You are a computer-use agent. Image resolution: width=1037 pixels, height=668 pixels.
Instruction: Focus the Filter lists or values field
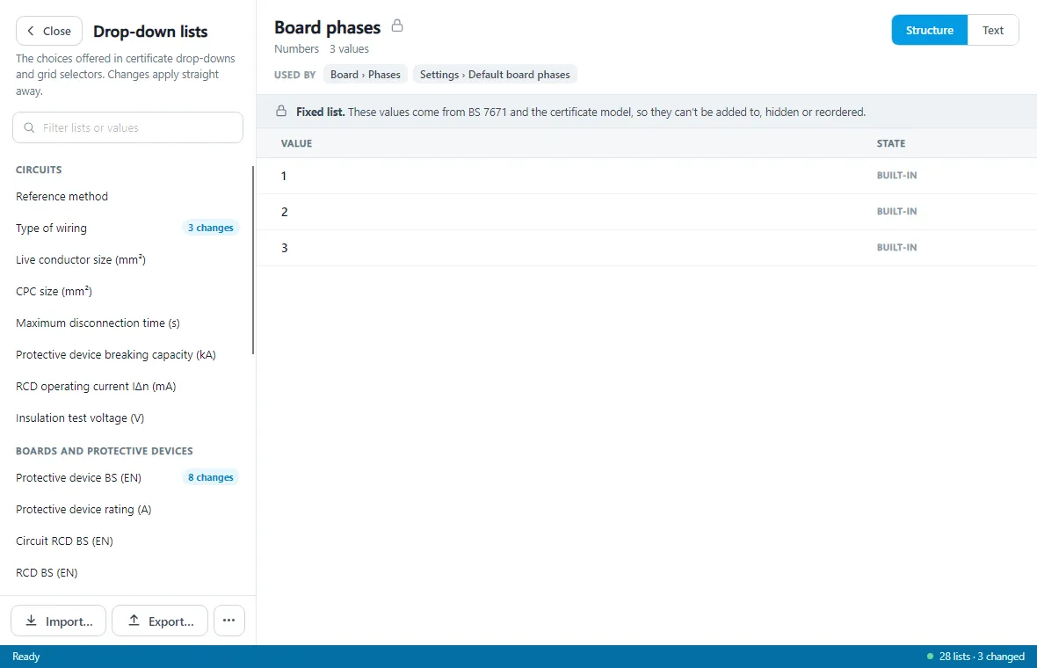(x=127, y=127)
